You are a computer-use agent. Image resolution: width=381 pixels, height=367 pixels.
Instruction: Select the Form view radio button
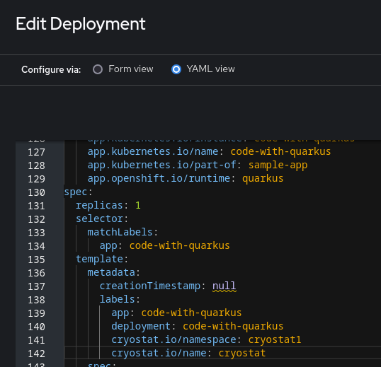[98, 69]
